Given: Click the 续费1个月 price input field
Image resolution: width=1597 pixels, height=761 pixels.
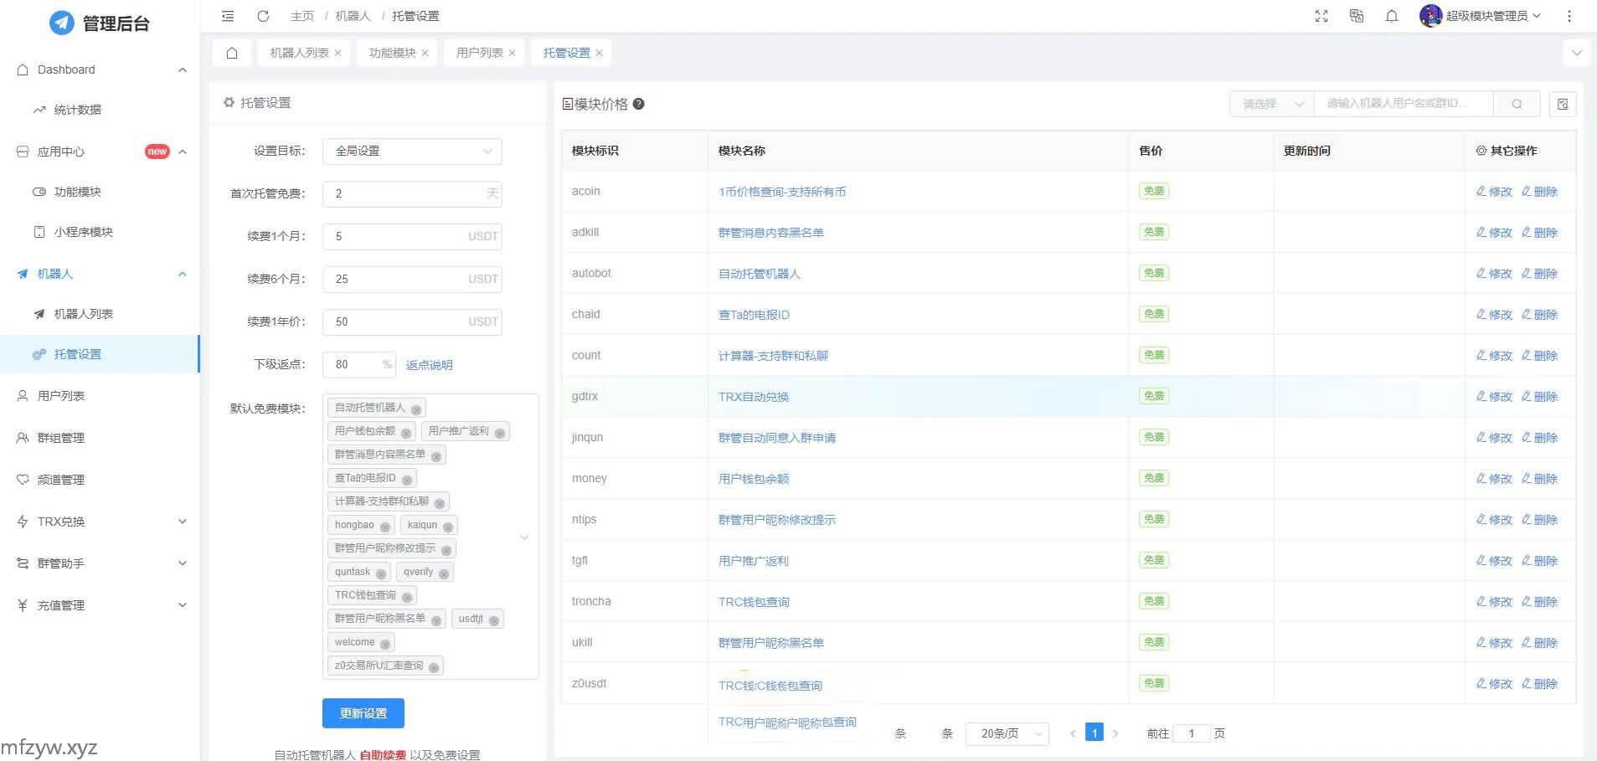Looking at the screenshot, I should 398,236.
